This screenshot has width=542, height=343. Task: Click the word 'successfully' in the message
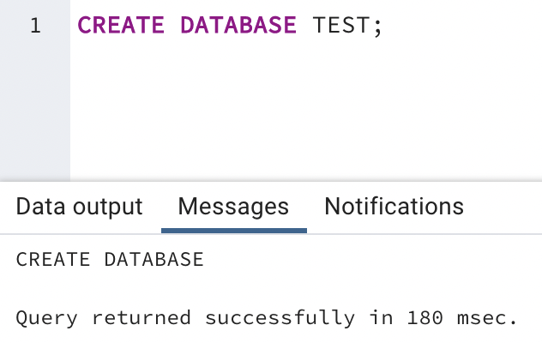(280, 317)
